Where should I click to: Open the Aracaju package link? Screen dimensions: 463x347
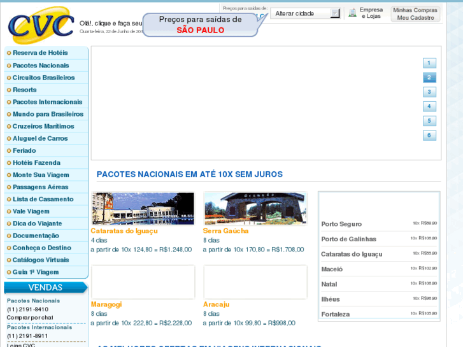point(216,304)
